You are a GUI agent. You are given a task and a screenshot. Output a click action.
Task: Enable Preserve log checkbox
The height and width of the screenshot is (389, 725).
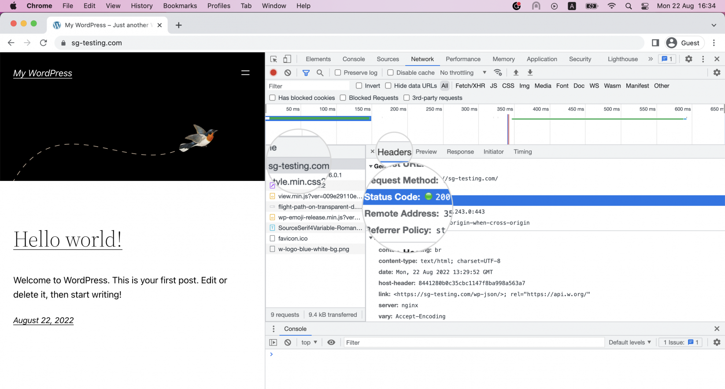tap(338, 73)
